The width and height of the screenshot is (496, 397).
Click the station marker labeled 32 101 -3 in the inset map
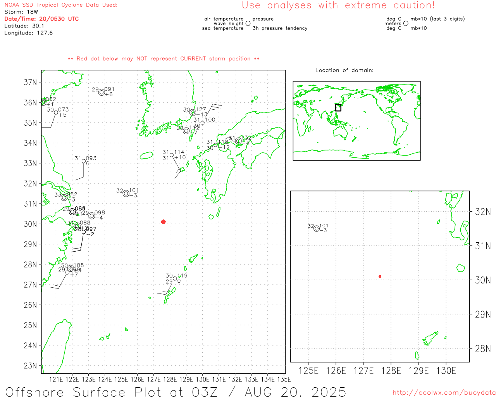point(317,229)
